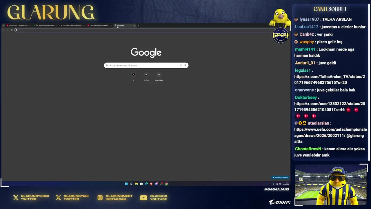Click GLARUNGMERT Instagram label
Viewport: 371px width, 209px height.
tap(119, 198)
